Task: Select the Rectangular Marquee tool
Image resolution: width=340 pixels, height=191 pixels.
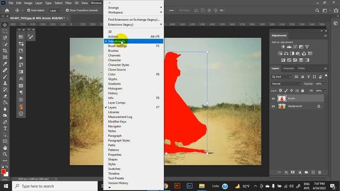Action: [x=5, y=31]
